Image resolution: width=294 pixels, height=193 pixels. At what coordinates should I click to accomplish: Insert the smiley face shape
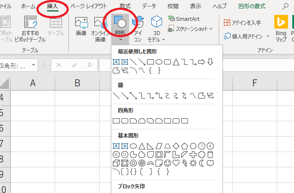pos(168,163)
